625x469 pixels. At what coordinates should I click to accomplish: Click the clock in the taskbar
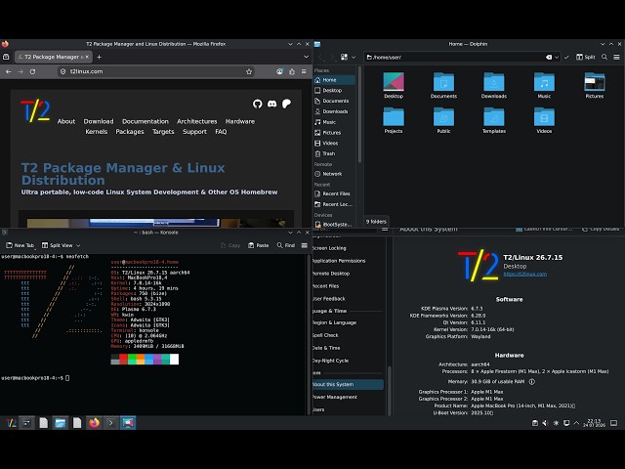click(x=594, y=423)
